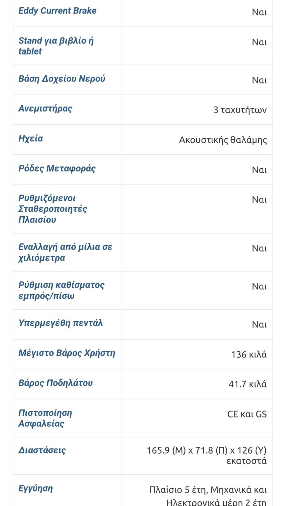Click the Ηχεία row label
The image size is (281, 506).
pos(31,138)
